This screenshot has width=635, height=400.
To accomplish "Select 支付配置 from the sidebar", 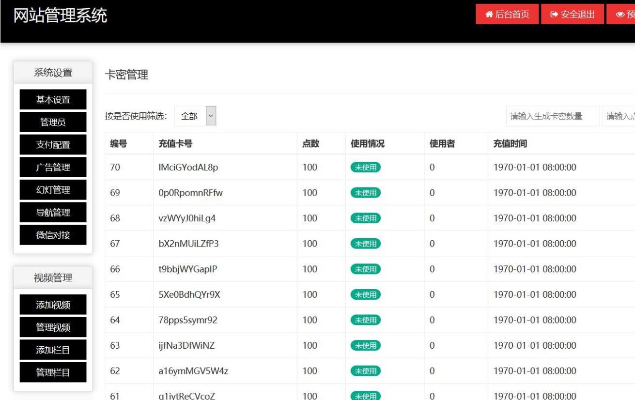I will tap(53, 144).
